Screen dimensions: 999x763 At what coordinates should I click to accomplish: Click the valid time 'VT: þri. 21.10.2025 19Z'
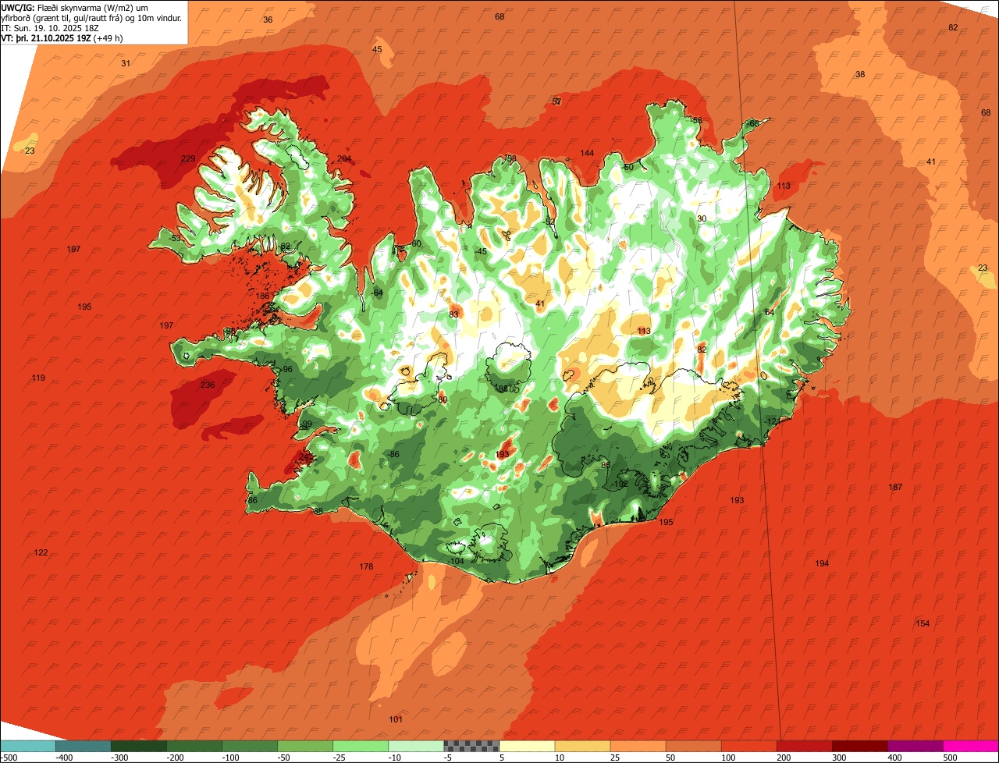[x=46, y=37]
